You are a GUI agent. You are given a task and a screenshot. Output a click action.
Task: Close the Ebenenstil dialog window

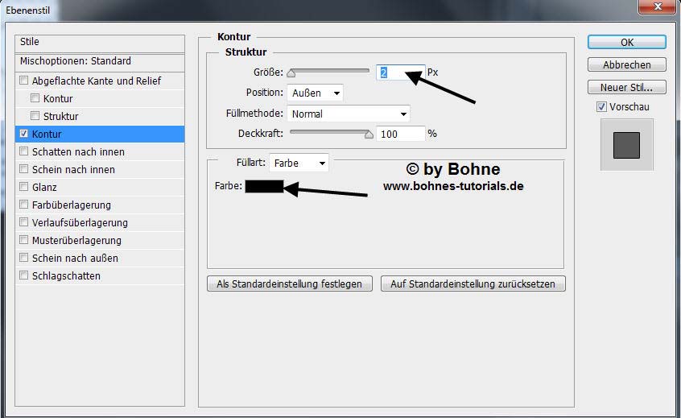pos(657,6)
